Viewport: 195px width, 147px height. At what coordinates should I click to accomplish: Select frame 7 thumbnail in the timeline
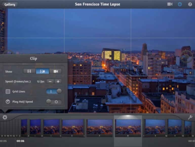point(100,127)
